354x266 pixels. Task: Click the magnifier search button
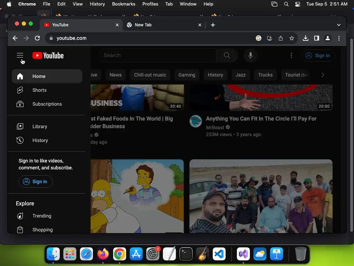click(227, 55)
